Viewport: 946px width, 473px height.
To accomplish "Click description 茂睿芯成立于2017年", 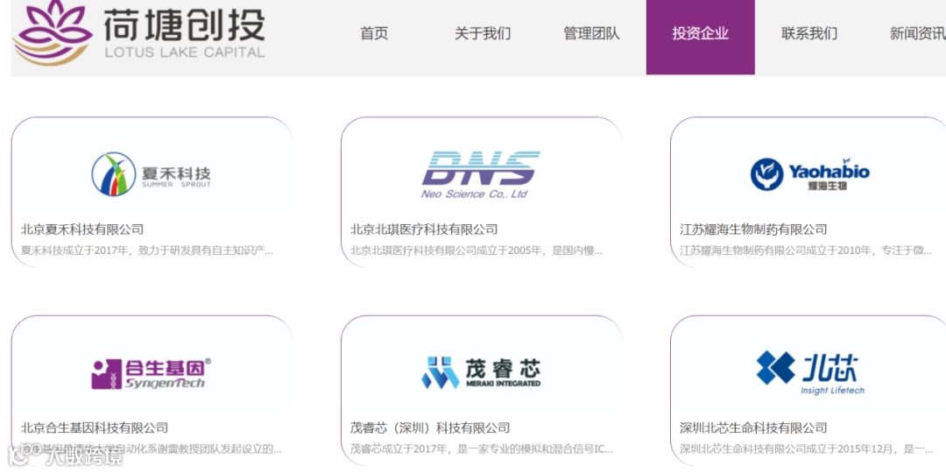I will click(x=482, y=449).
